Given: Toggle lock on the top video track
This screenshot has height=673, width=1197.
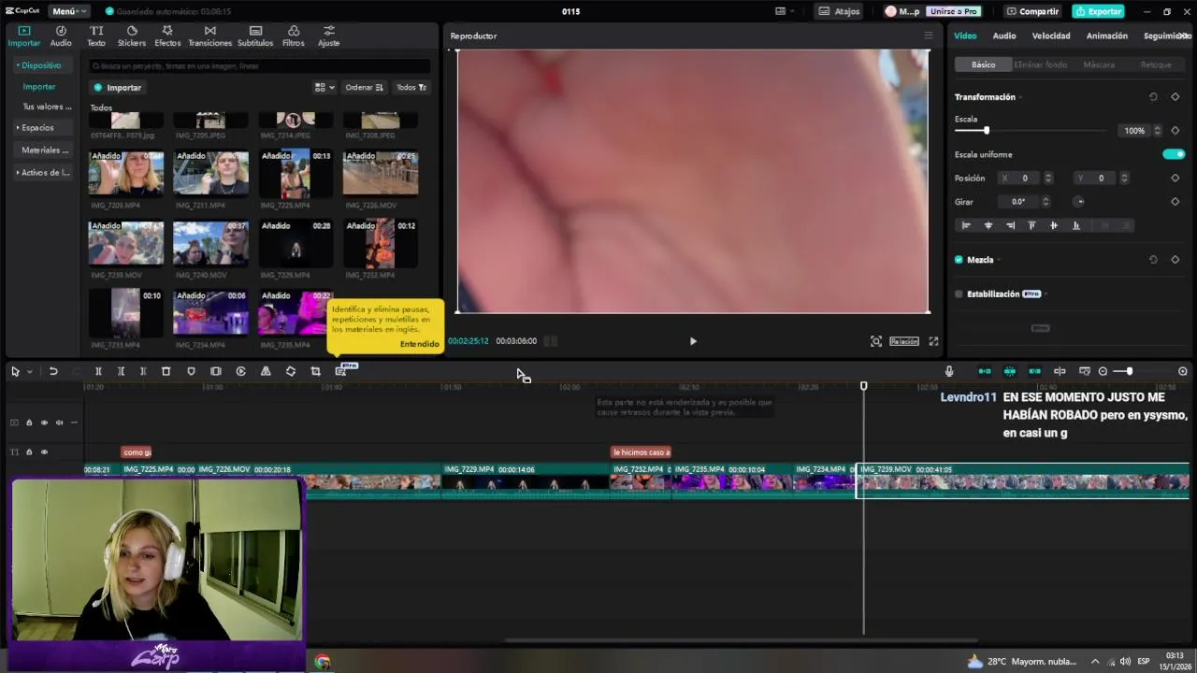Looking at the screenshot, I should pos(29,422).
